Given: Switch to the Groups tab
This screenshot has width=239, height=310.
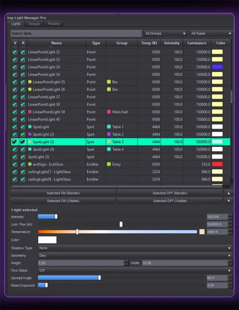Looking at the screenshot, I should [34, 24].
